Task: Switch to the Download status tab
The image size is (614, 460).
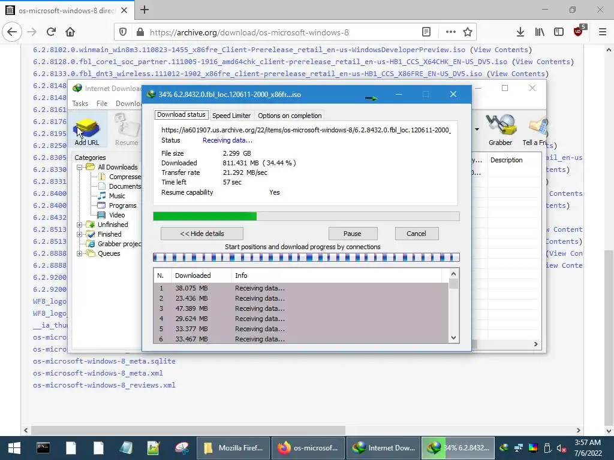Action: click(x=181, y=114)
